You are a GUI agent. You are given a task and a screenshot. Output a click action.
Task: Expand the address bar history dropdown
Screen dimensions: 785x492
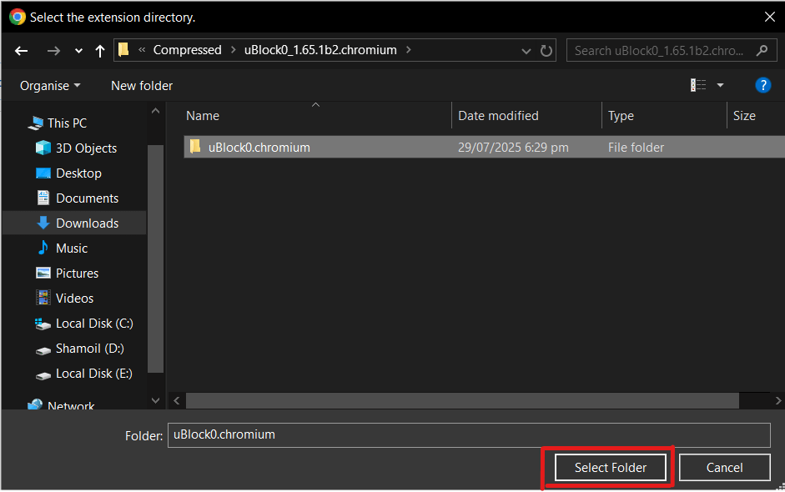point(526,51)
